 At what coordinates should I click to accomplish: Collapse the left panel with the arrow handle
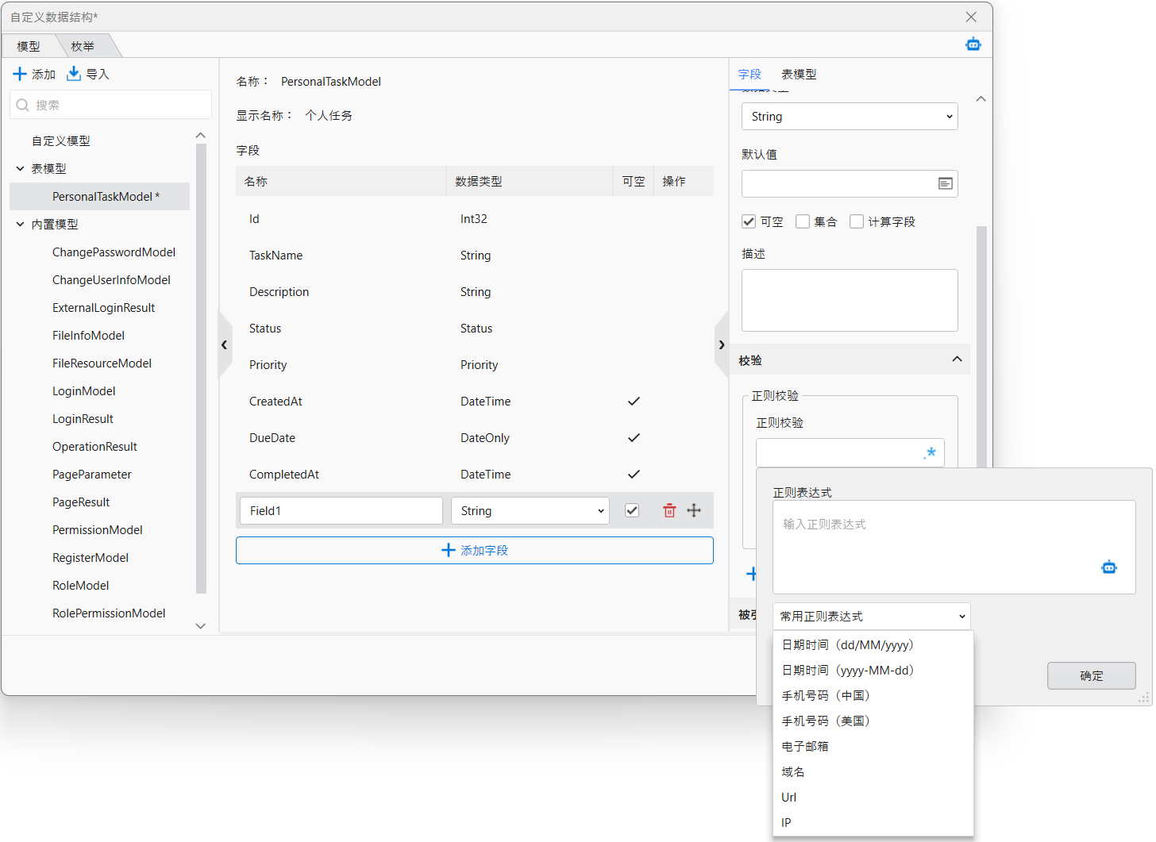[225, 344]
